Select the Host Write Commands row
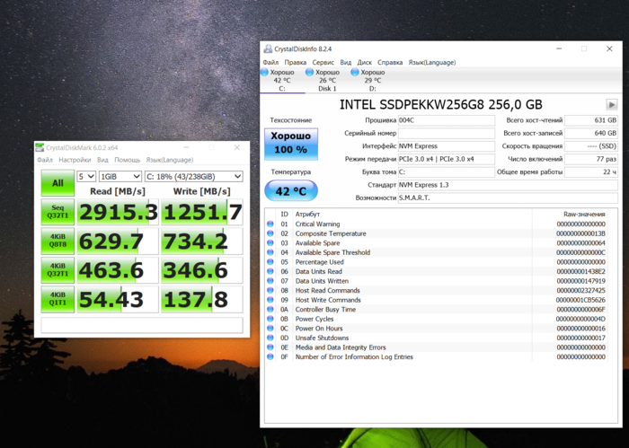Screen dimensions: 629x448 click(x=436, y=300)
